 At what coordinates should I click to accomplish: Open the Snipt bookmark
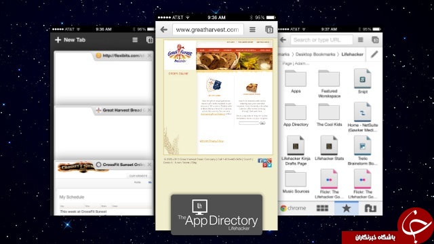362,81
